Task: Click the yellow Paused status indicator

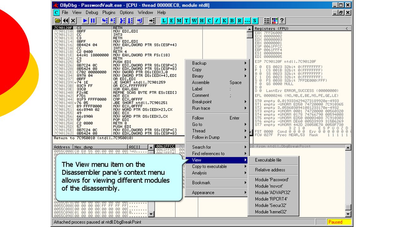Action: tap(339, 222)
